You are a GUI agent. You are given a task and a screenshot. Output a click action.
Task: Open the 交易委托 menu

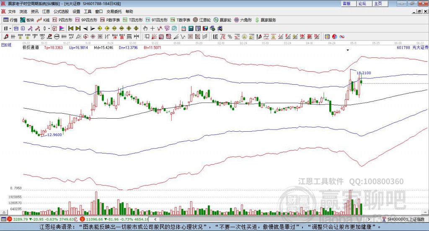click(114, 11)
